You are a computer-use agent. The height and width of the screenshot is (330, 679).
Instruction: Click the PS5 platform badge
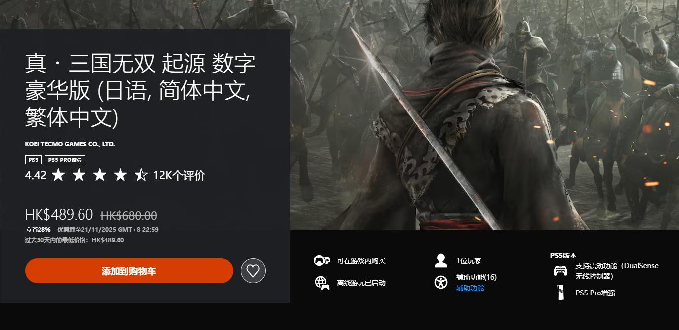pyautogui.click(x=34, y=160)
